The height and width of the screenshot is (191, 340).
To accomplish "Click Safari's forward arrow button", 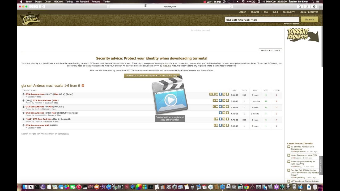I will (x=36, y=6).
